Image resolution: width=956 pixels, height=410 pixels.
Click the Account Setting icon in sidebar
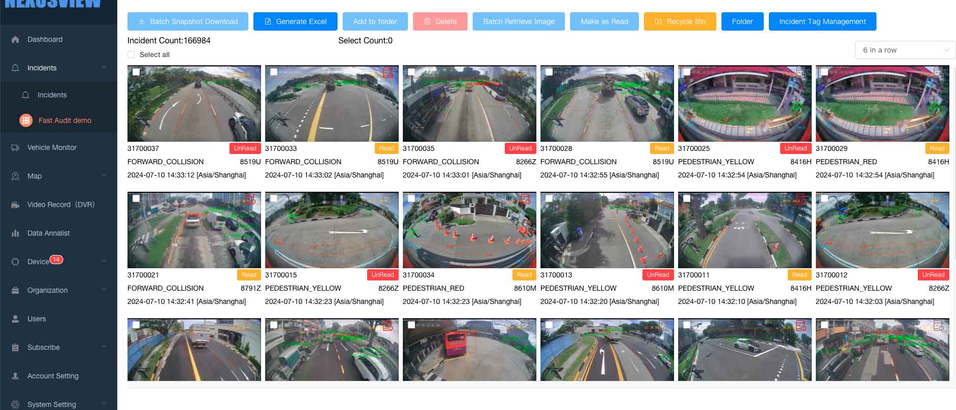coord(15,376)
